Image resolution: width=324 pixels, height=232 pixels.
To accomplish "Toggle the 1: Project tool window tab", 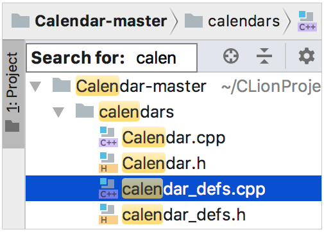I will tap(13, 93).
